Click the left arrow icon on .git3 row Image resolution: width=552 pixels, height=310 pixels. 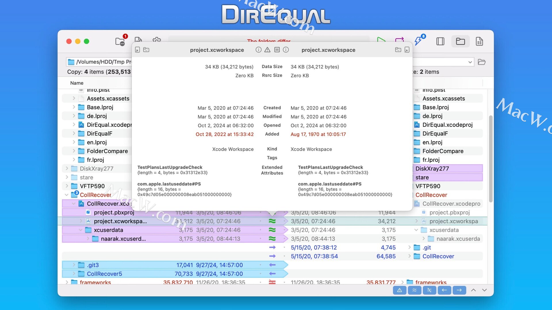click(272, 265)
